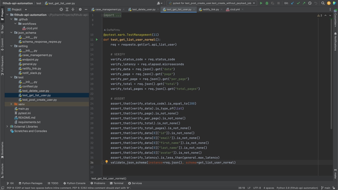Open the Terminal tool window

117,183
